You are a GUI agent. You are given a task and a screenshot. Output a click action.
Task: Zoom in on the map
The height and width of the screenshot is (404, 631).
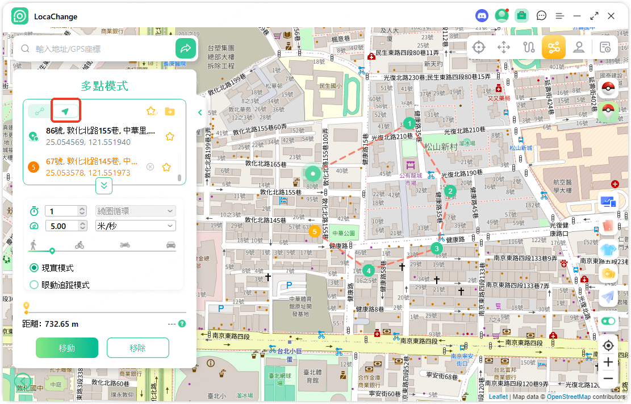click(608, 362)
